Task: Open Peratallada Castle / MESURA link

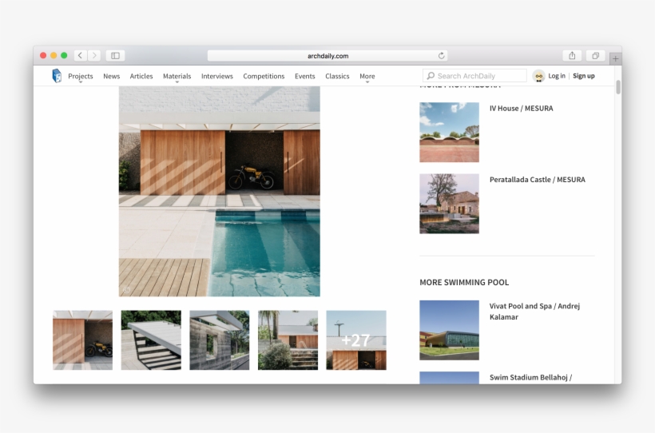Action: click(x=538, y=179)
